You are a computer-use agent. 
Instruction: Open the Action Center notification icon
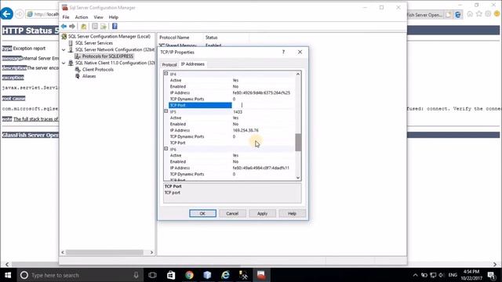492,275
